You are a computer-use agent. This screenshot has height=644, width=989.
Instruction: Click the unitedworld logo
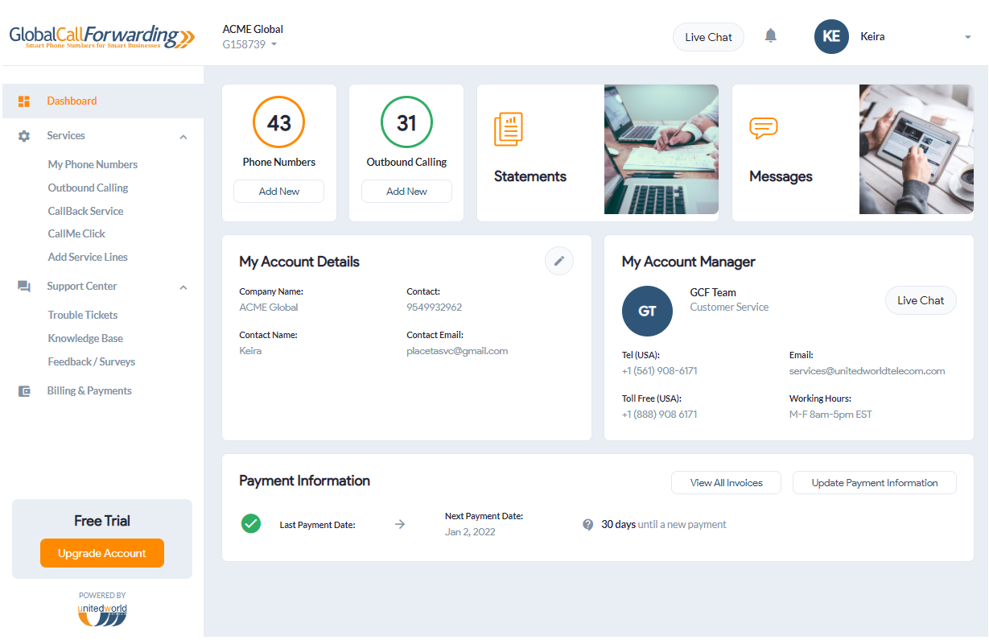tap(102, 614)
